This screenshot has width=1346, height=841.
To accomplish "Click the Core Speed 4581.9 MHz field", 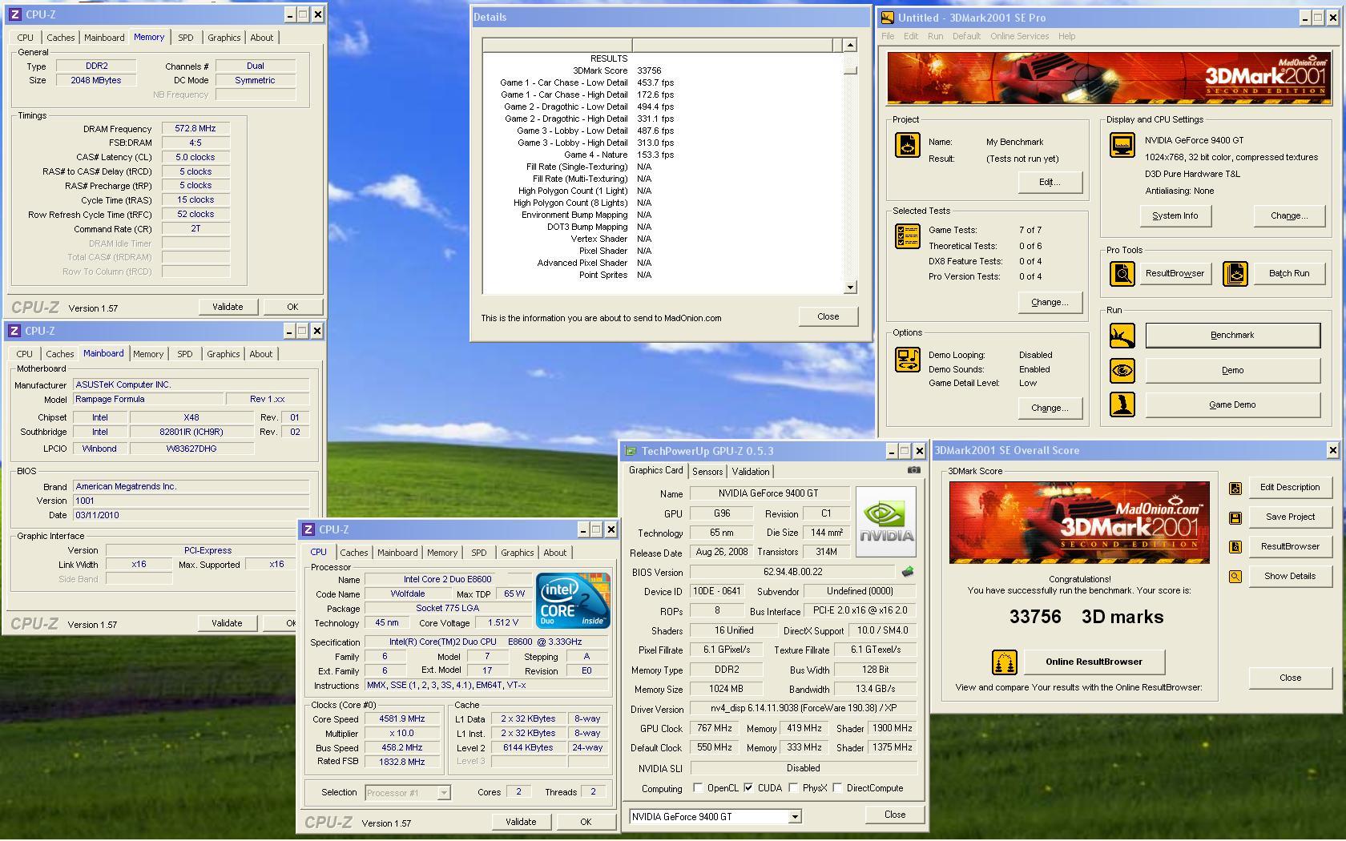I will tap(402, 718).
